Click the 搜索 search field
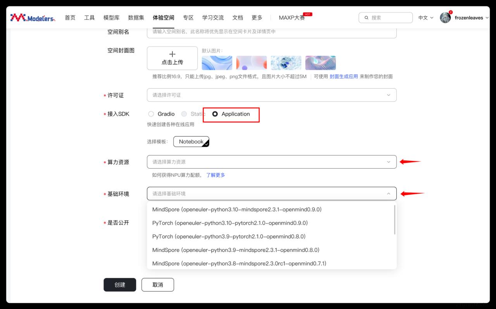The width and height of the screenshot is (496, 309). click(x=386, y=18)
